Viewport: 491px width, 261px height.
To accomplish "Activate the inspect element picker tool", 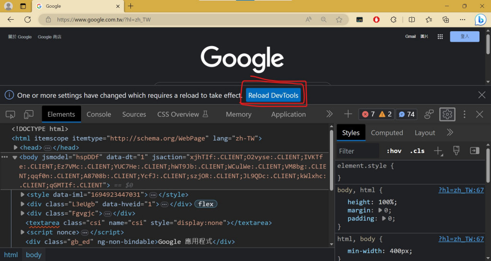I will [x=11, y=114].
